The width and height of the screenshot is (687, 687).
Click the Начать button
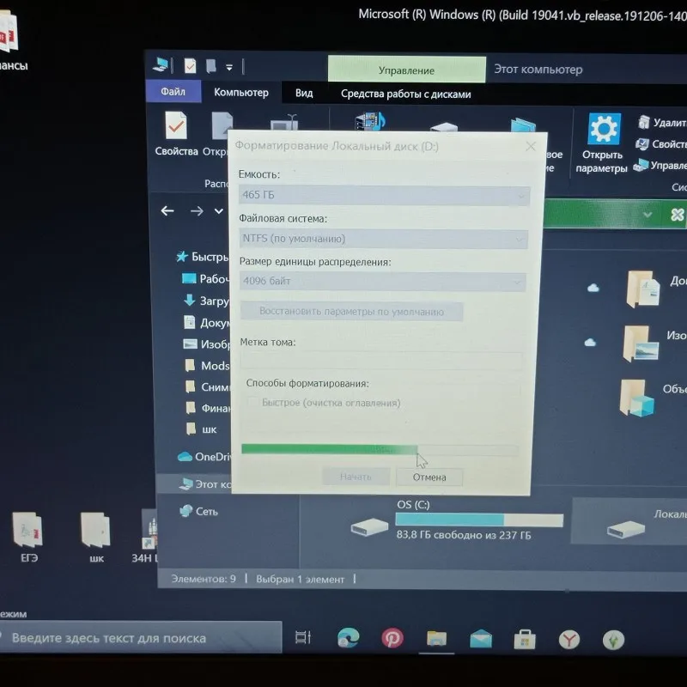click(356, 477)
